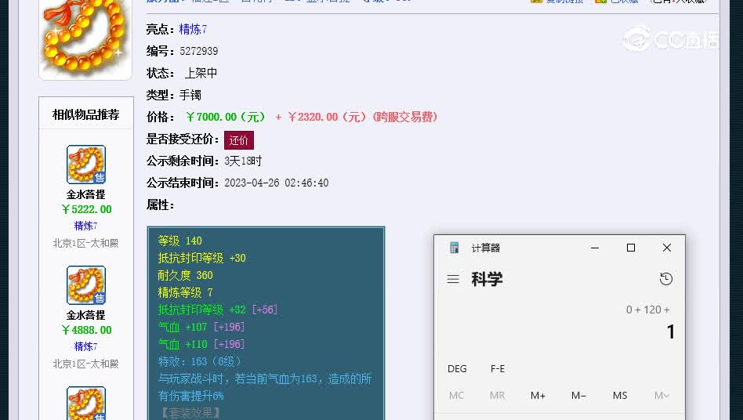Click 金水菩提 name above ¥4888.00
Screen dimensions: 743x420
pyautogui.click(x=85, y=315)
